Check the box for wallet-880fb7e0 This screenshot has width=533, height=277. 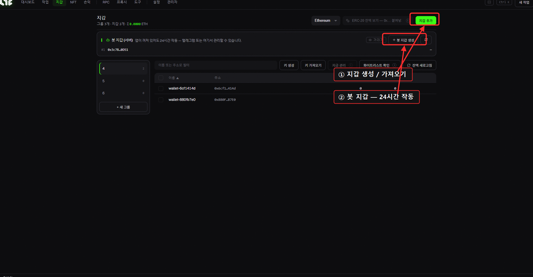pyautogui.click(x=161, y=100)
